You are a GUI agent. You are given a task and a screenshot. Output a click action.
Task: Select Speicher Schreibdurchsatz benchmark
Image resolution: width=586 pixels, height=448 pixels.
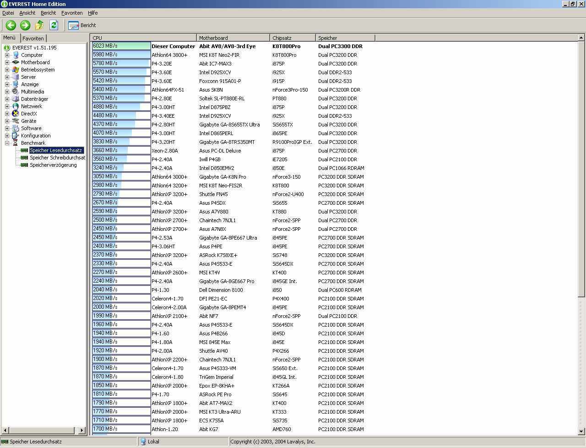coord(57,158)
